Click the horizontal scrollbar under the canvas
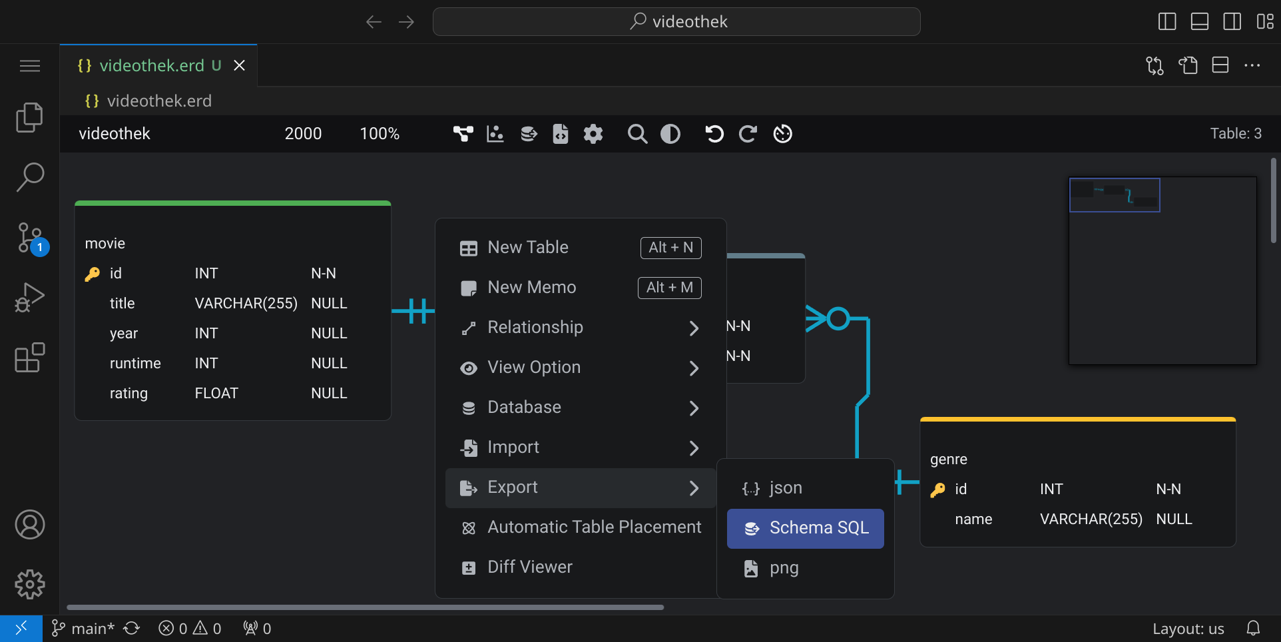 (365, 607)
